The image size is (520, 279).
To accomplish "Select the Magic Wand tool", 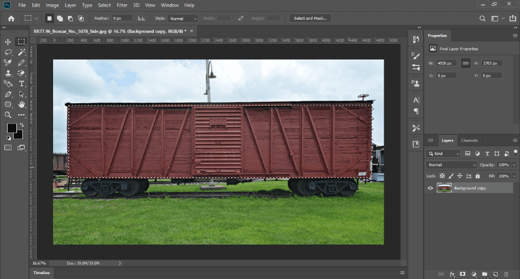I will coord(21,52).
